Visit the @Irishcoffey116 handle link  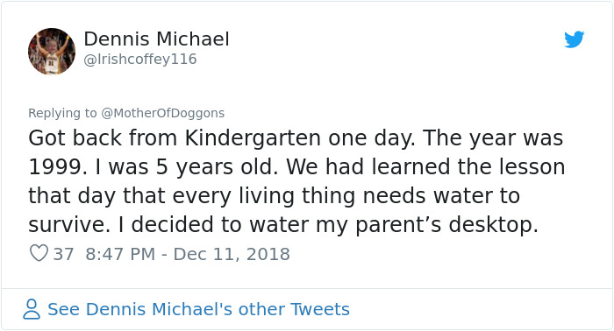coord(140,59)
